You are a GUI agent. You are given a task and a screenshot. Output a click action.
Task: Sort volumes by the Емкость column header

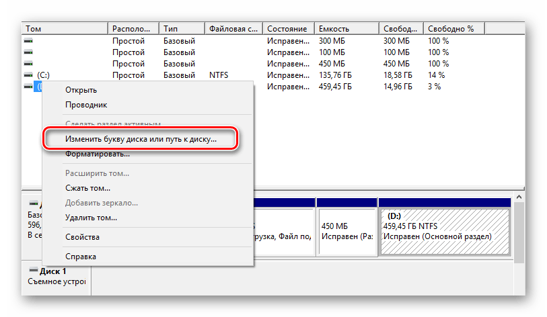pos(347,29)
